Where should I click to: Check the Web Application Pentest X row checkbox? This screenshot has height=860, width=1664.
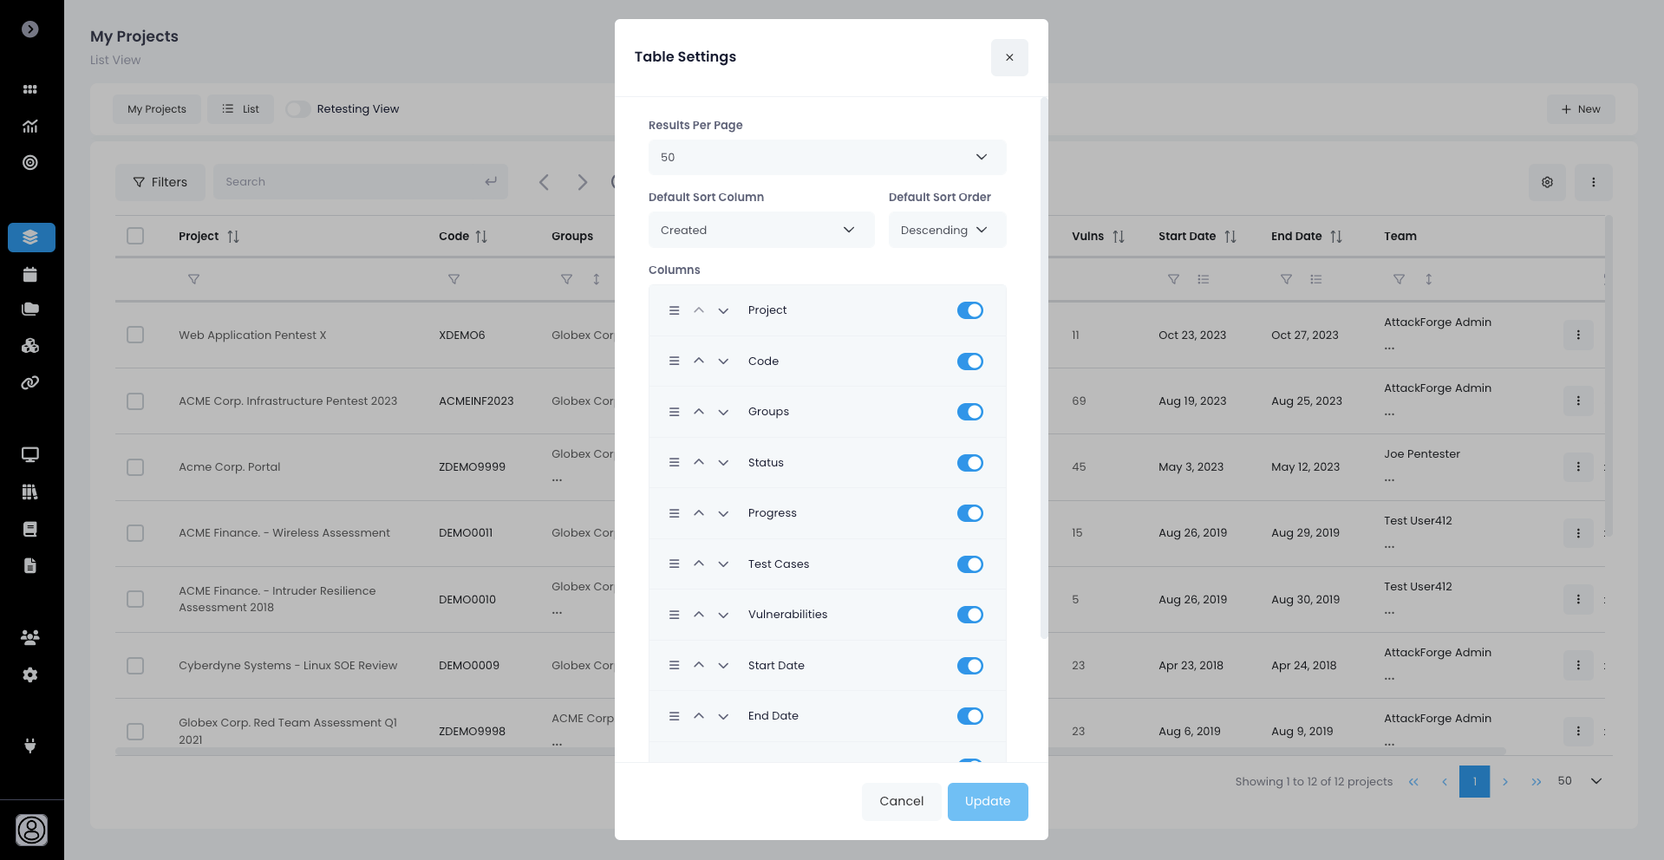coord(135,335)
